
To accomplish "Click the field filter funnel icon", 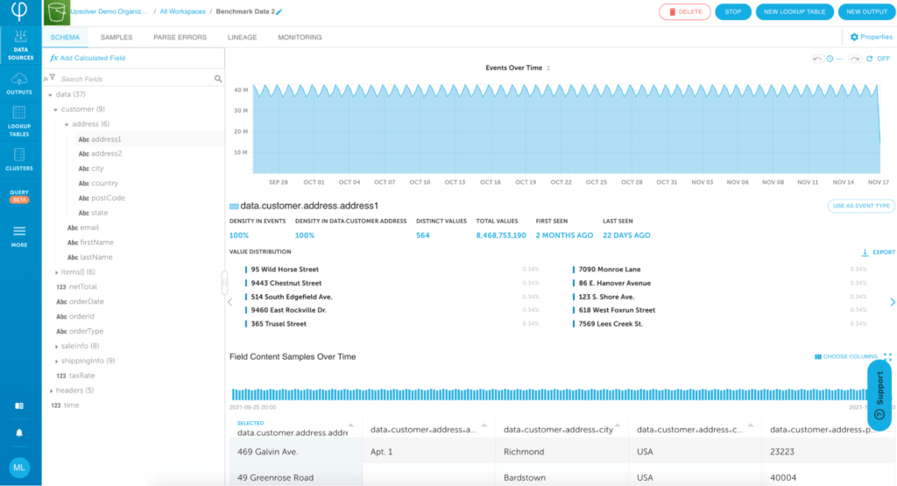I will pyautogui.click(x=52, y=77).
